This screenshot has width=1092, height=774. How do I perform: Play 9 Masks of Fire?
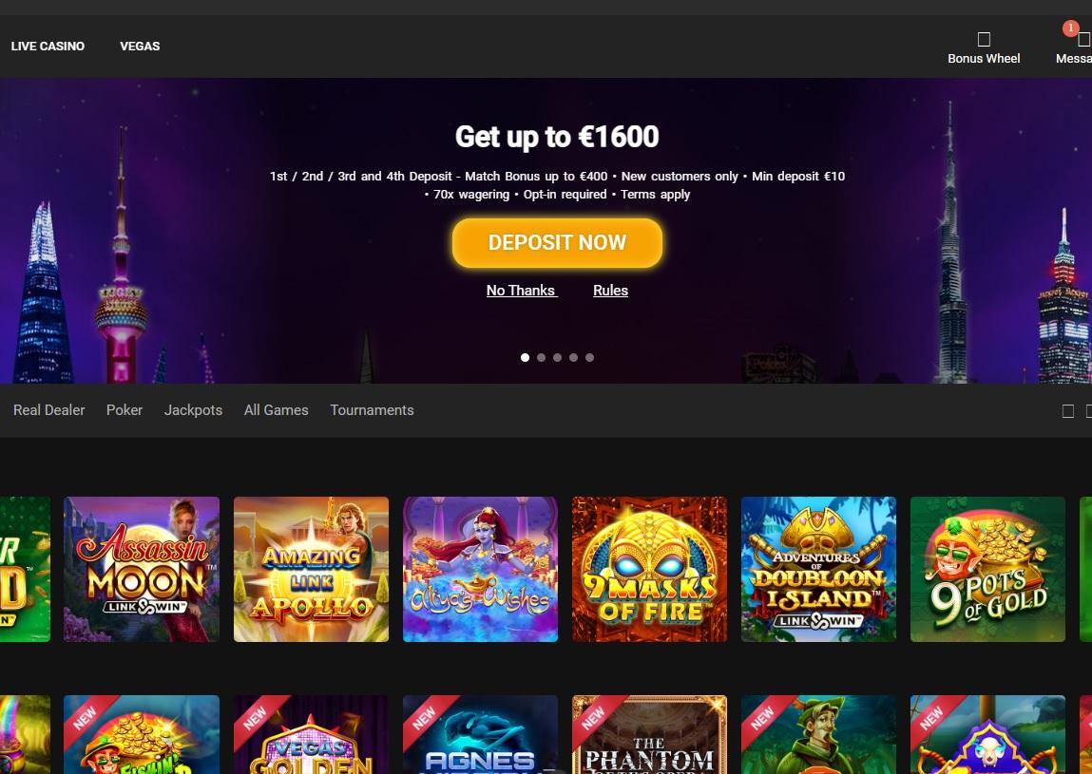click(x=650, y=569)
